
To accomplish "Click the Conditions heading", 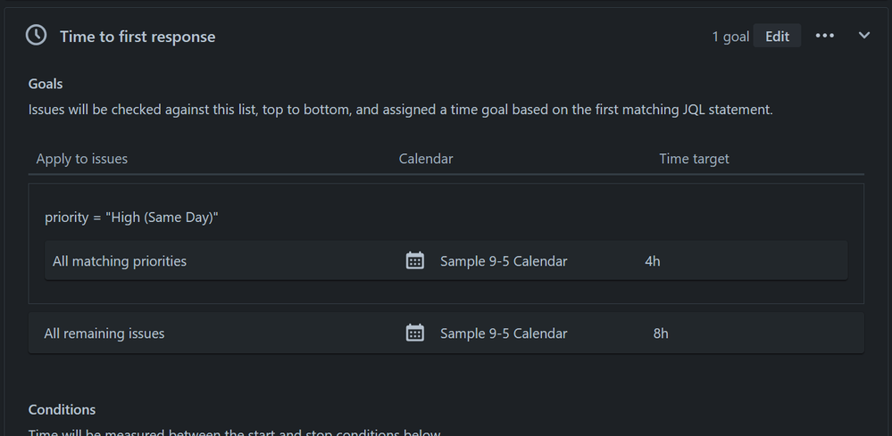I will tap(62, 409).
